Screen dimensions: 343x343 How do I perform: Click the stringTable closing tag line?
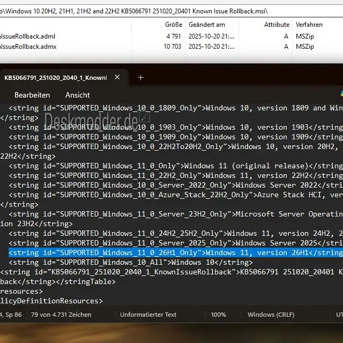(x=58, y=281)
